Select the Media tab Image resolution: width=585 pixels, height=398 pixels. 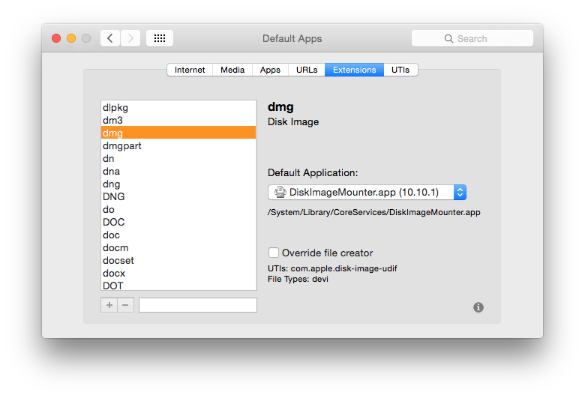pyautogui.click(x=232, y=70)
